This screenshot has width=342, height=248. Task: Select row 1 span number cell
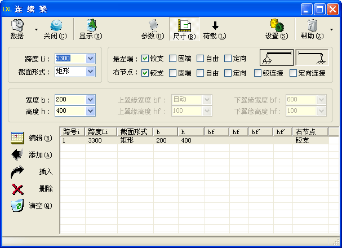click(73, 140)
